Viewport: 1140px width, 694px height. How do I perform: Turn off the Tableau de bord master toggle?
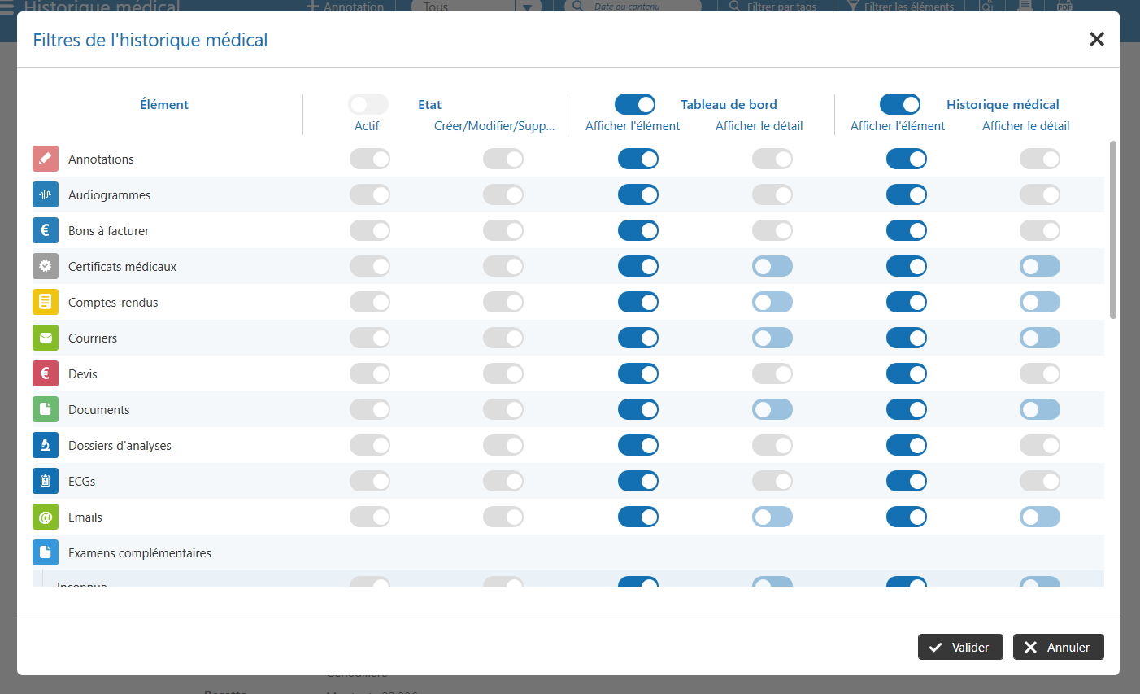[x=635, y=104]
